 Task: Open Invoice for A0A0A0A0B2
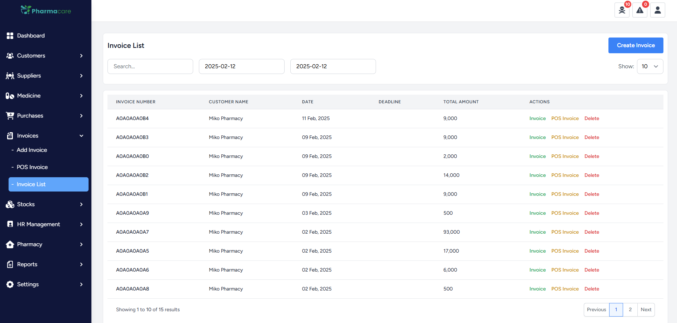[x=537, y=175]
